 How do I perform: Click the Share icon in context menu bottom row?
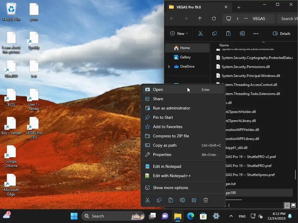pos(194,200)
